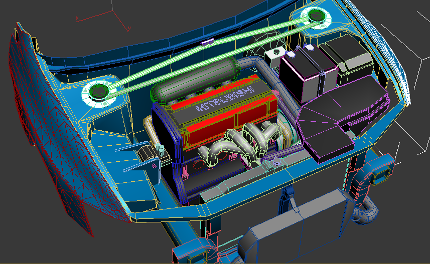The image size is (430, 264).
Task: Select the grey fuse box beside the battery
Action: coord(347,59)
